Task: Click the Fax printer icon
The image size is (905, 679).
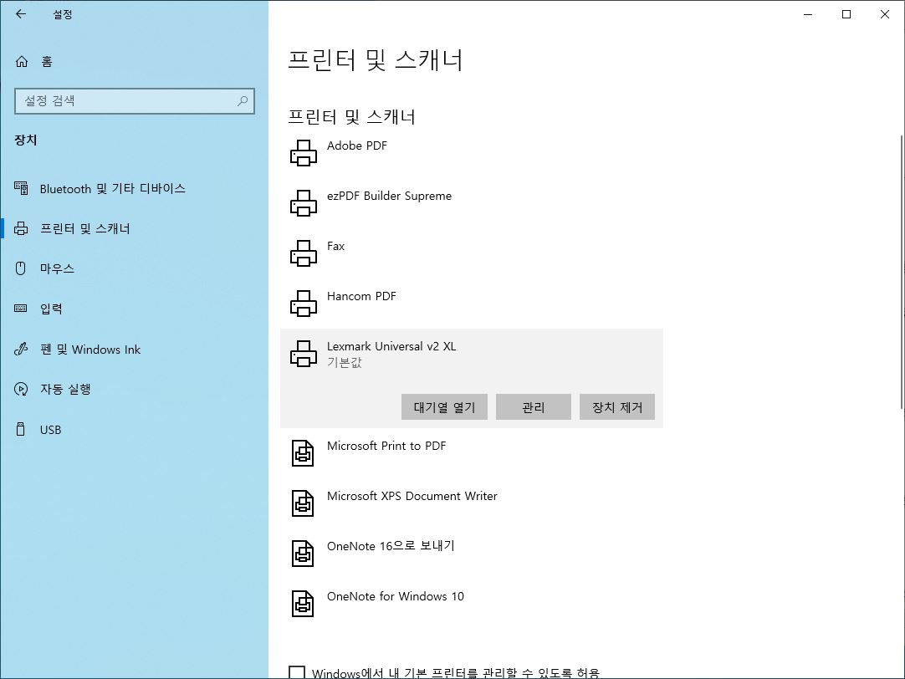Action: [x=304, y=253]
